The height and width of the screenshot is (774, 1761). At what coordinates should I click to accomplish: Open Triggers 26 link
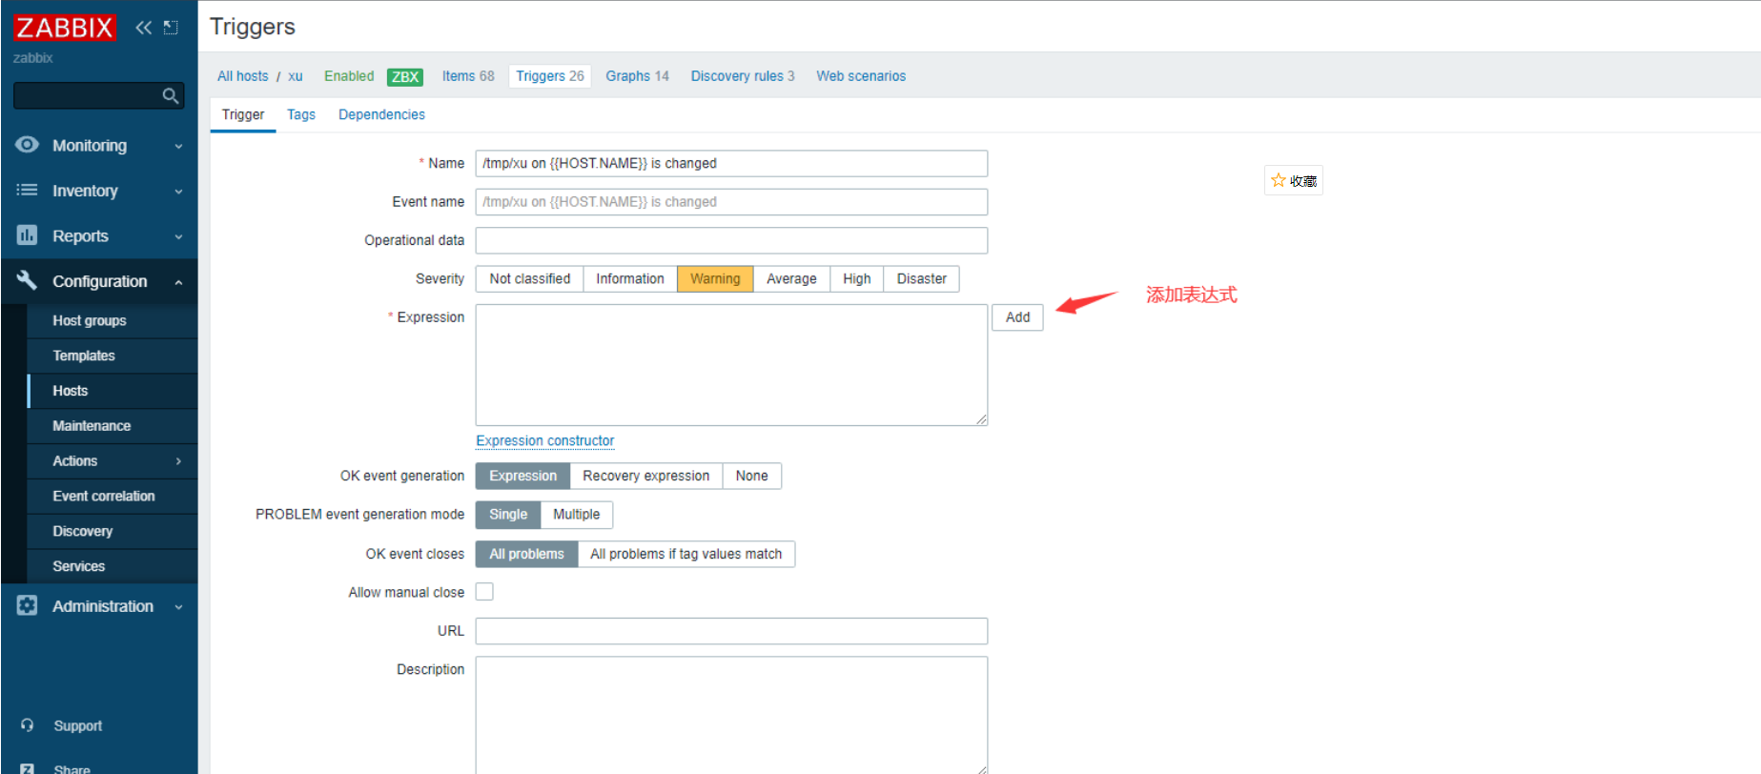pyautogui.click(x=550, y=76)
